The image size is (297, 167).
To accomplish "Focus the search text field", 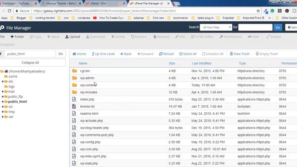I will pyautogui.click(x=255, y=27).
